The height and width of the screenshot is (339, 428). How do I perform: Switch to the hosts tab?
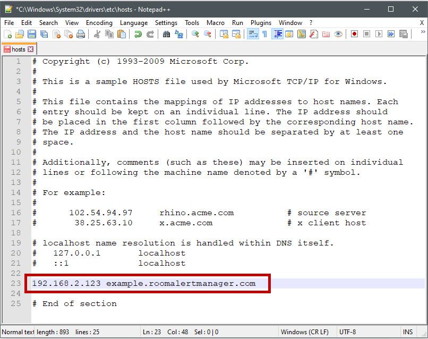tap(19, 49)
